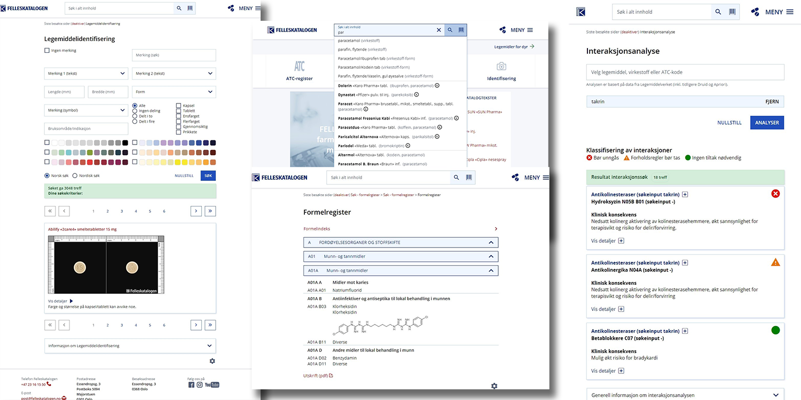Open the Facebook icon in footer
This screenshot has width=801, height=400.
click(191, 385)
